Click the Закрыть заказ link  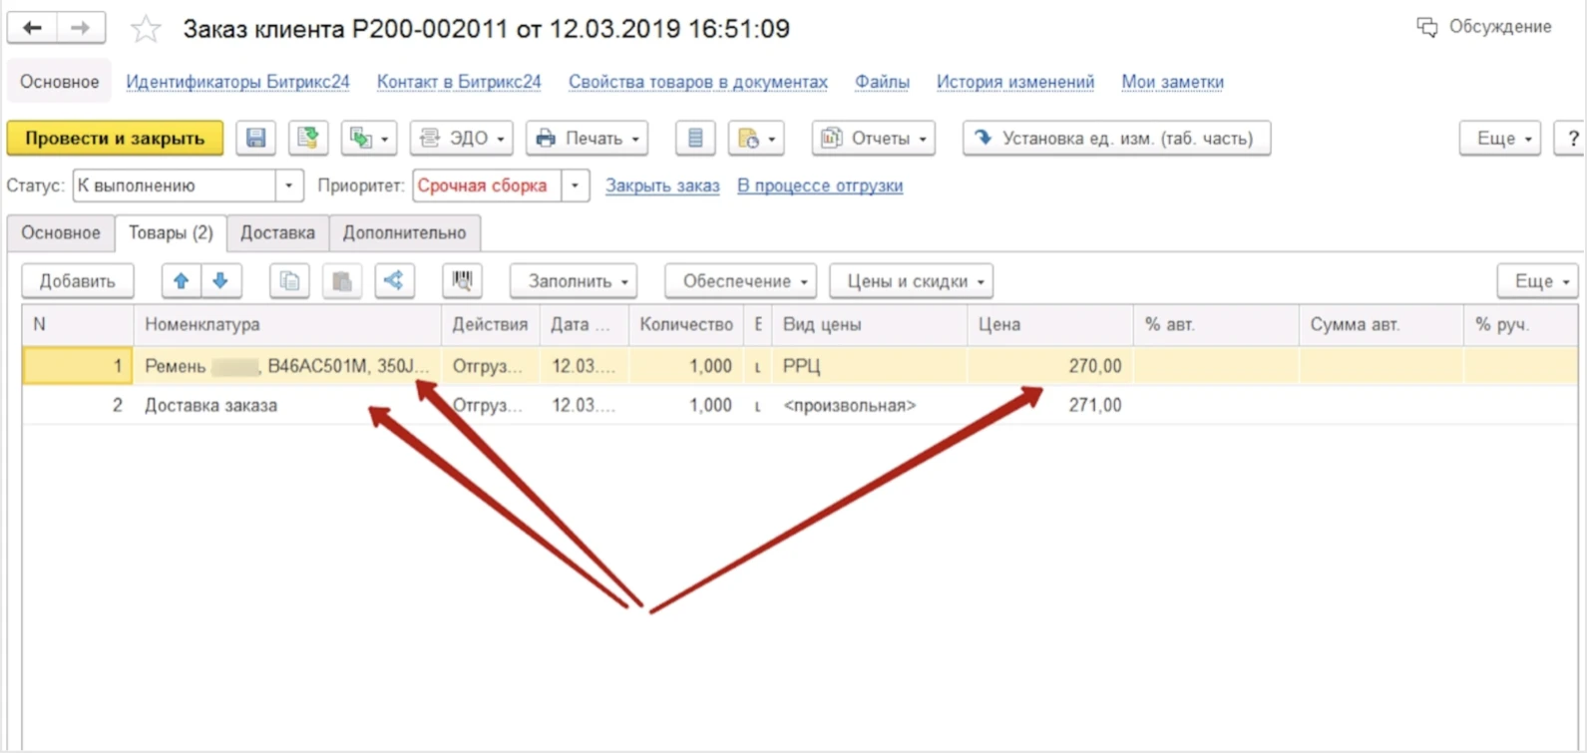tap(662, 186)
